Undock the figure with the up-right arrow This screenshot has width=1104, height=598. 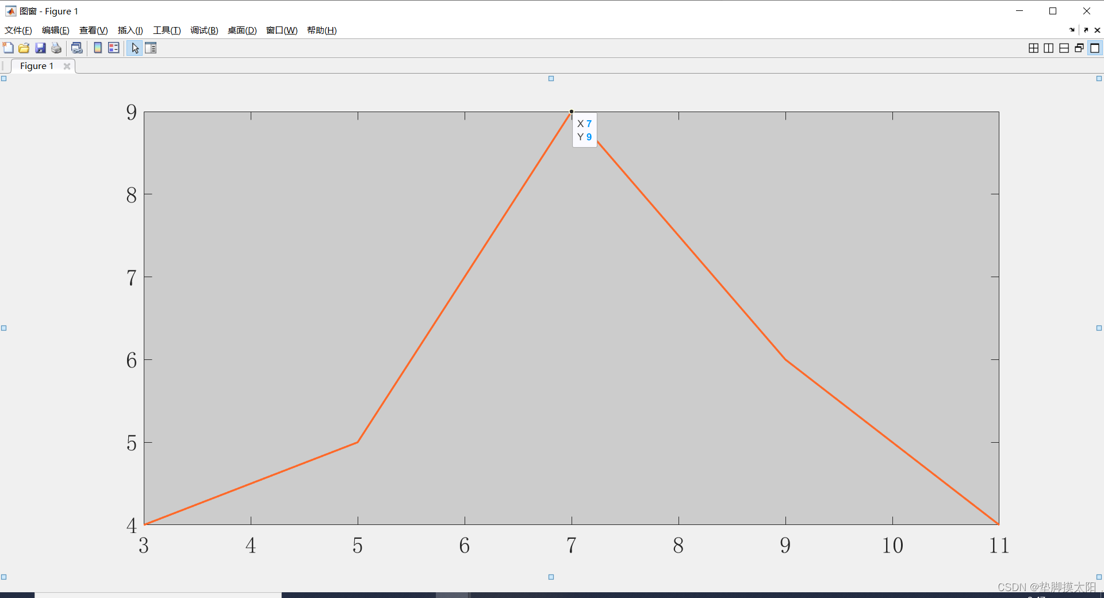coord(1086,30)
